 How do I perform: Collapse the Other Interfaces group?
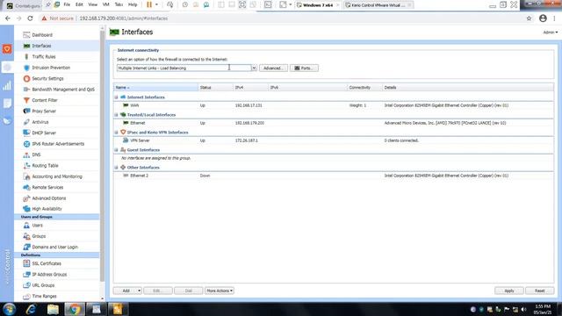coord(116,168)
